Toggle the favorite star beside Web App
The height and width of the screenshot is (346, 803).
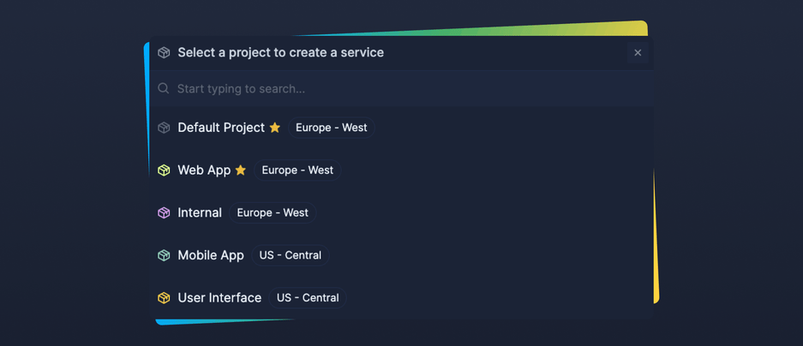(241, 170)
